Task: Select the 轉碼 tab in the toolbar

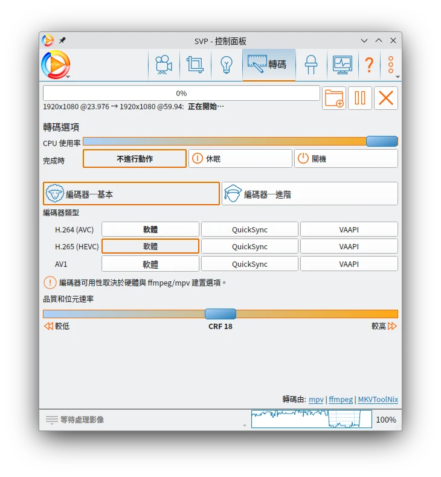Action: pyautogui.click(x=269, y=65)
